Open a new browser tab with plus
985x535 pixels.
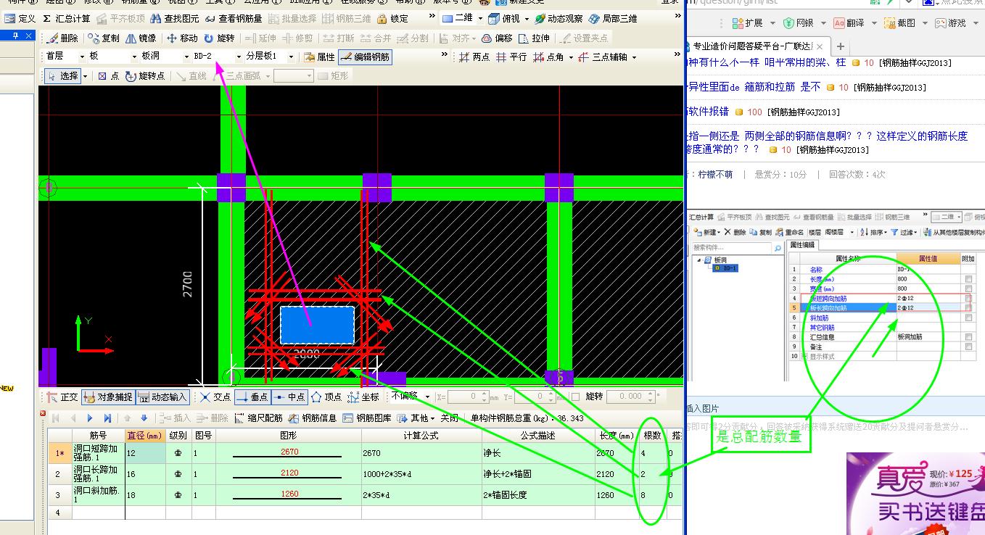[841, 46]
